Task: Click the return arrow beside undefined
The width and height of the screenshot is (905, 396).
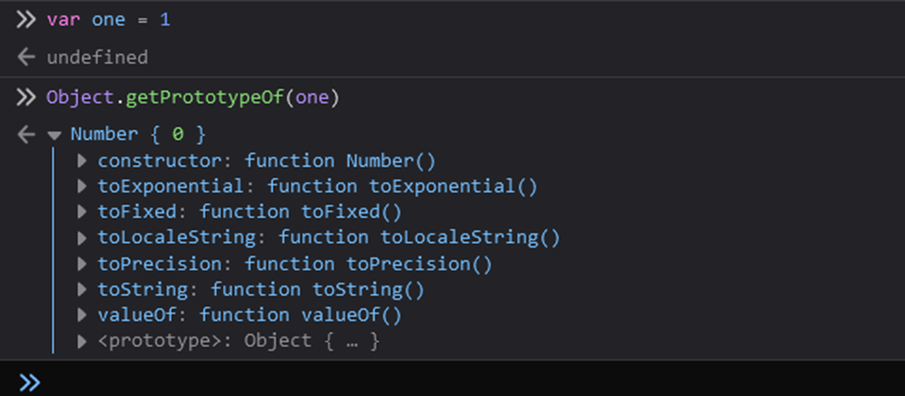Action: 26,57
